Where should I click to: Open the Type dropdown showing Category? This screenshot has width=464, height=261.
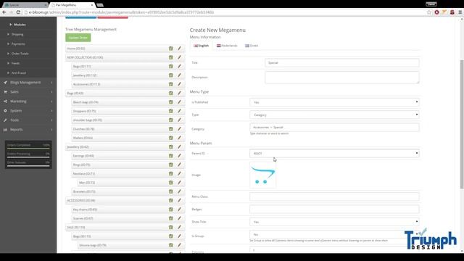pos(334,115)
